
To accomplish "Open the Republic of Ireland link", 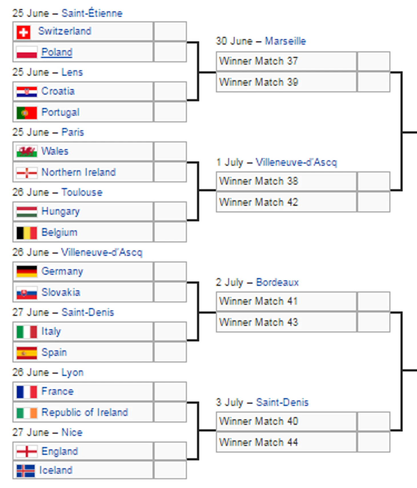I will coord(85,412).
